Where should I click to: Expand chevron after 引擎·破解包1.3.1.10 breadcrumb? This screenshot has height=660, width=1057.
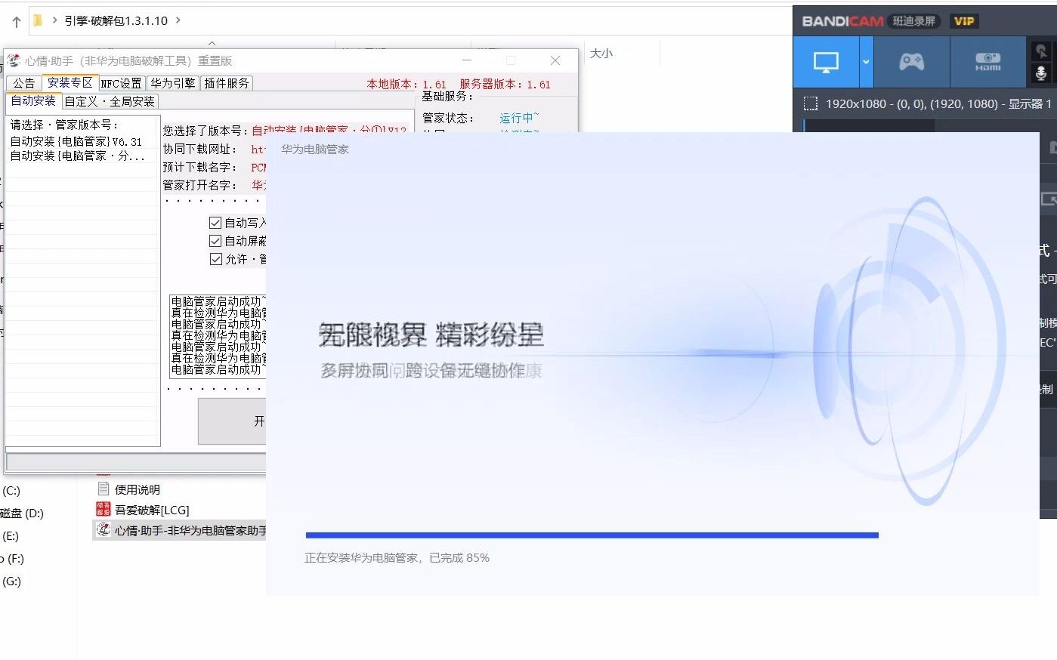pos(178,20)
